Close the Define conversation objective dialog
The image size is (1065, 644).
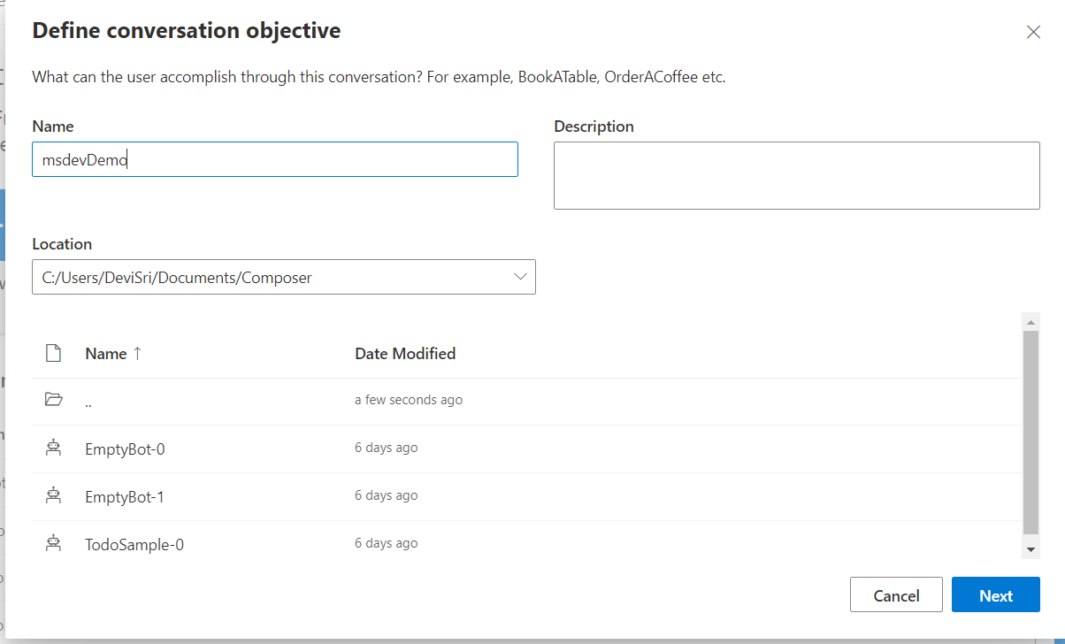(x=1032, y=32)
